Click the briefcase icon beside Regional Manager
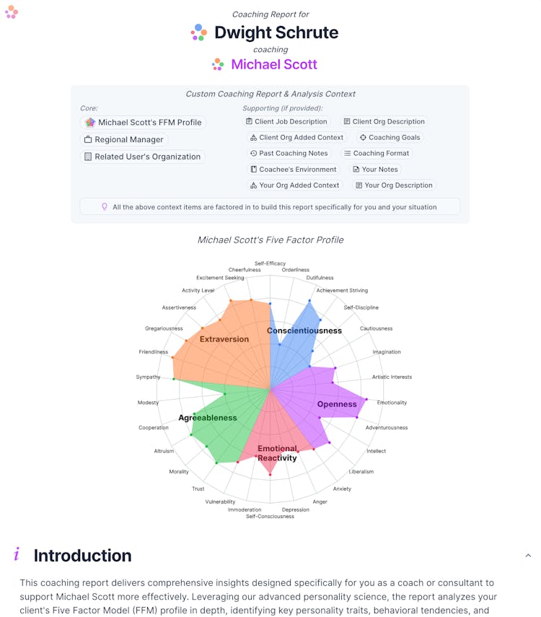 pyautogui.click(x=88, y=140)
